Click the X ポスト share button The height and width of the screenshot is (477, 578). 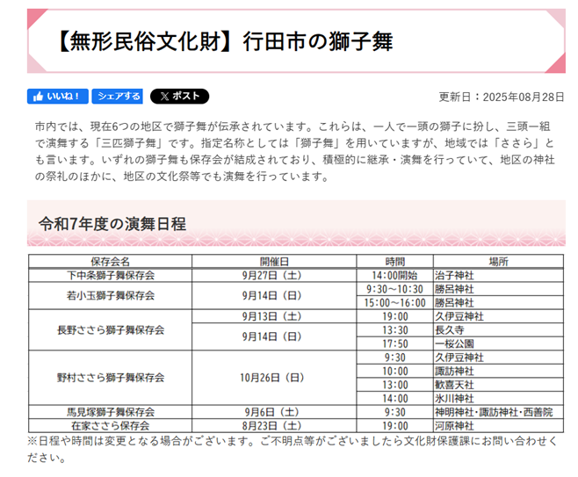[179, 97]
